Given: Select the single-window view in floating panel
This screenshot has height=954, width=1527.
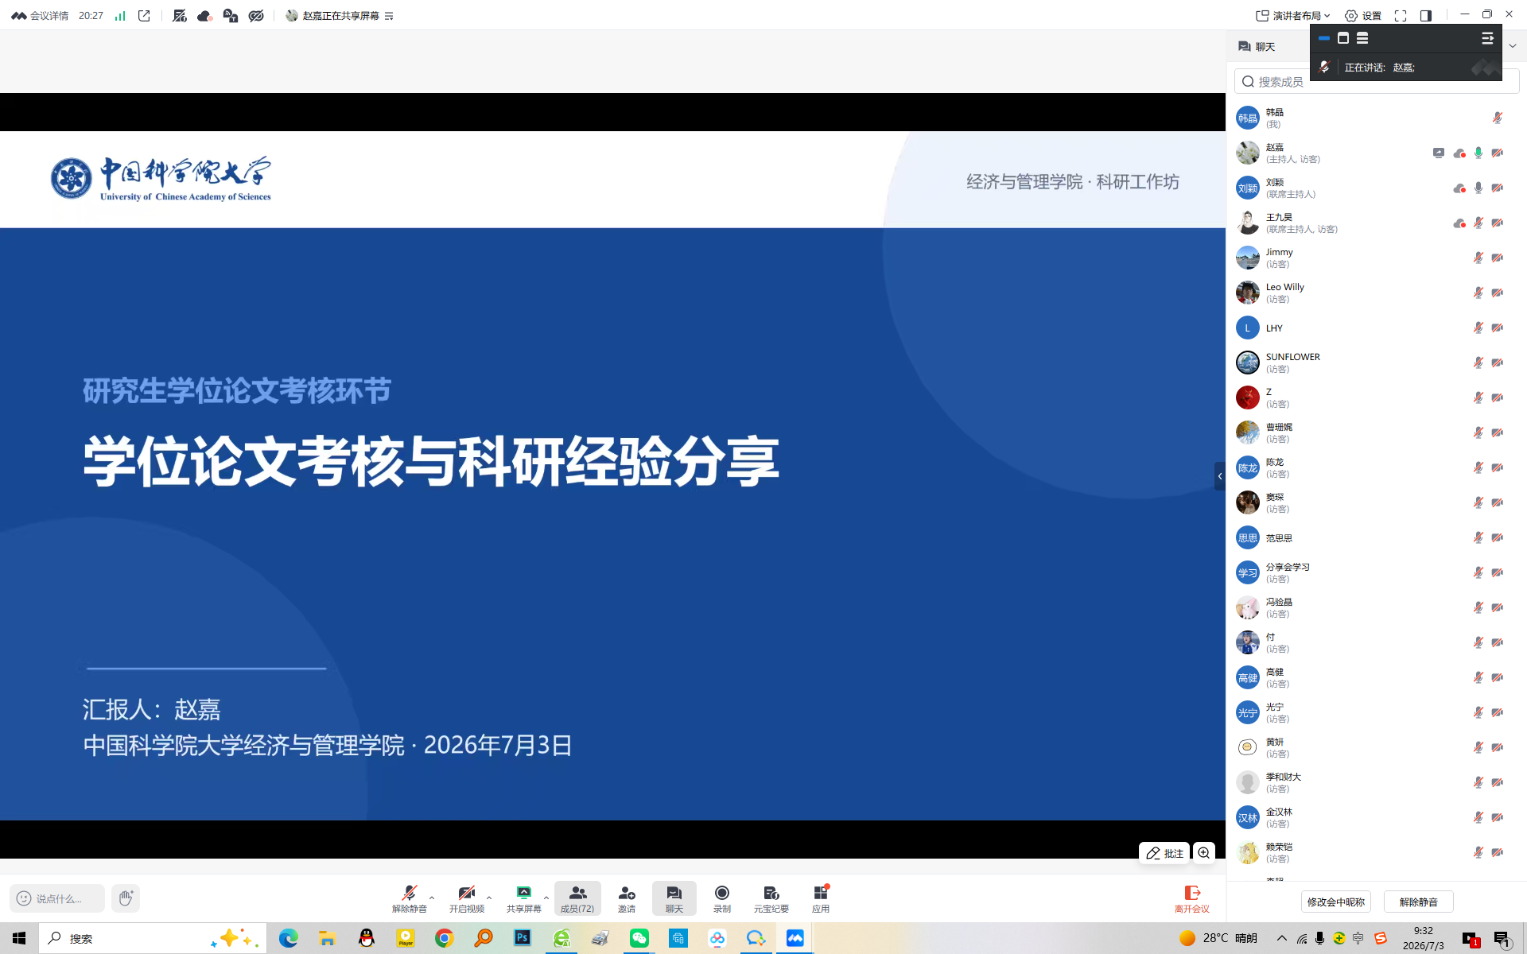Looking at the screenshot, I should click(1343, 38).
